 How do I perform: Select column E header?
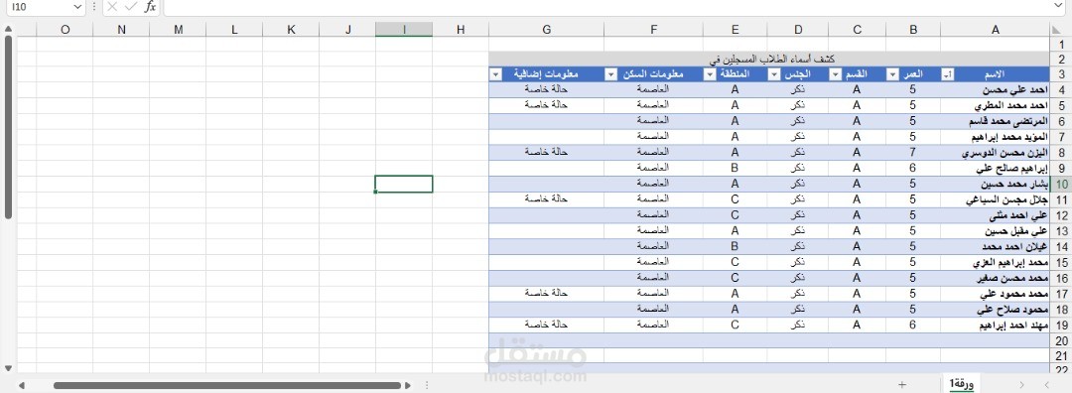coord(735,30)
